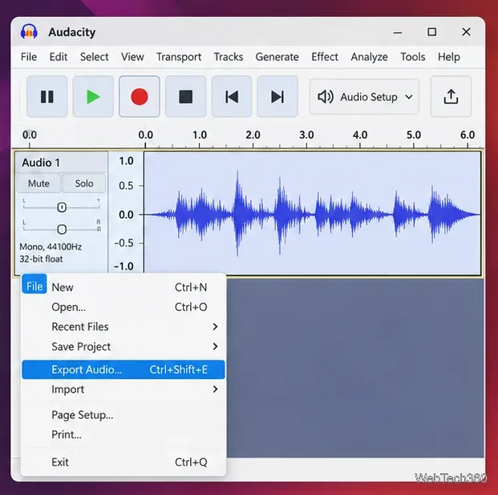Open the Select menu
Image resolution: width=498 pixels, height=495 pixels.
[94, 57]
